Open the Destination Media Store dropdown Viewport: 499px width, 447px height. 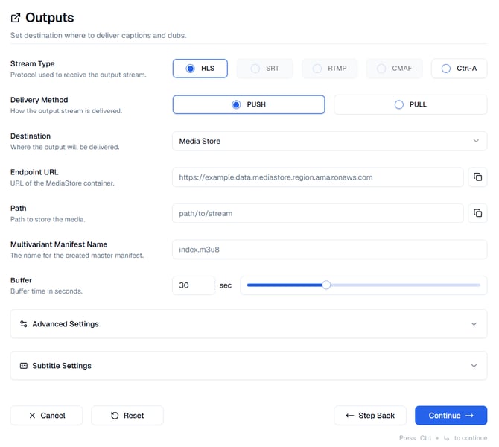tap(330, 141)
